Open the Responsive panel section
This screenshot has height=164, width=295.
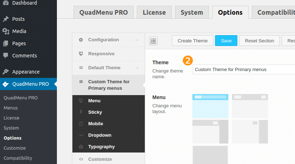(108, 54)
